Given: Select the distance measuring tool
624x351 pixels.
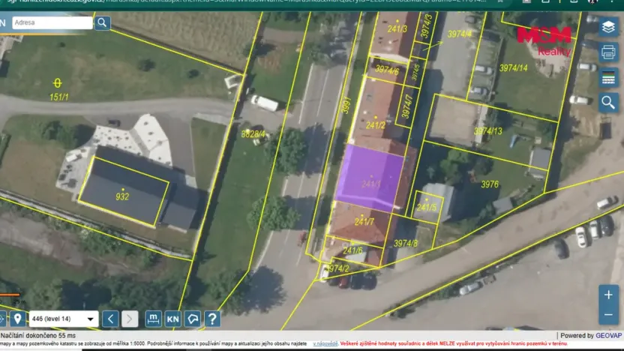Looking at the screenshot, I should (153, 319).
